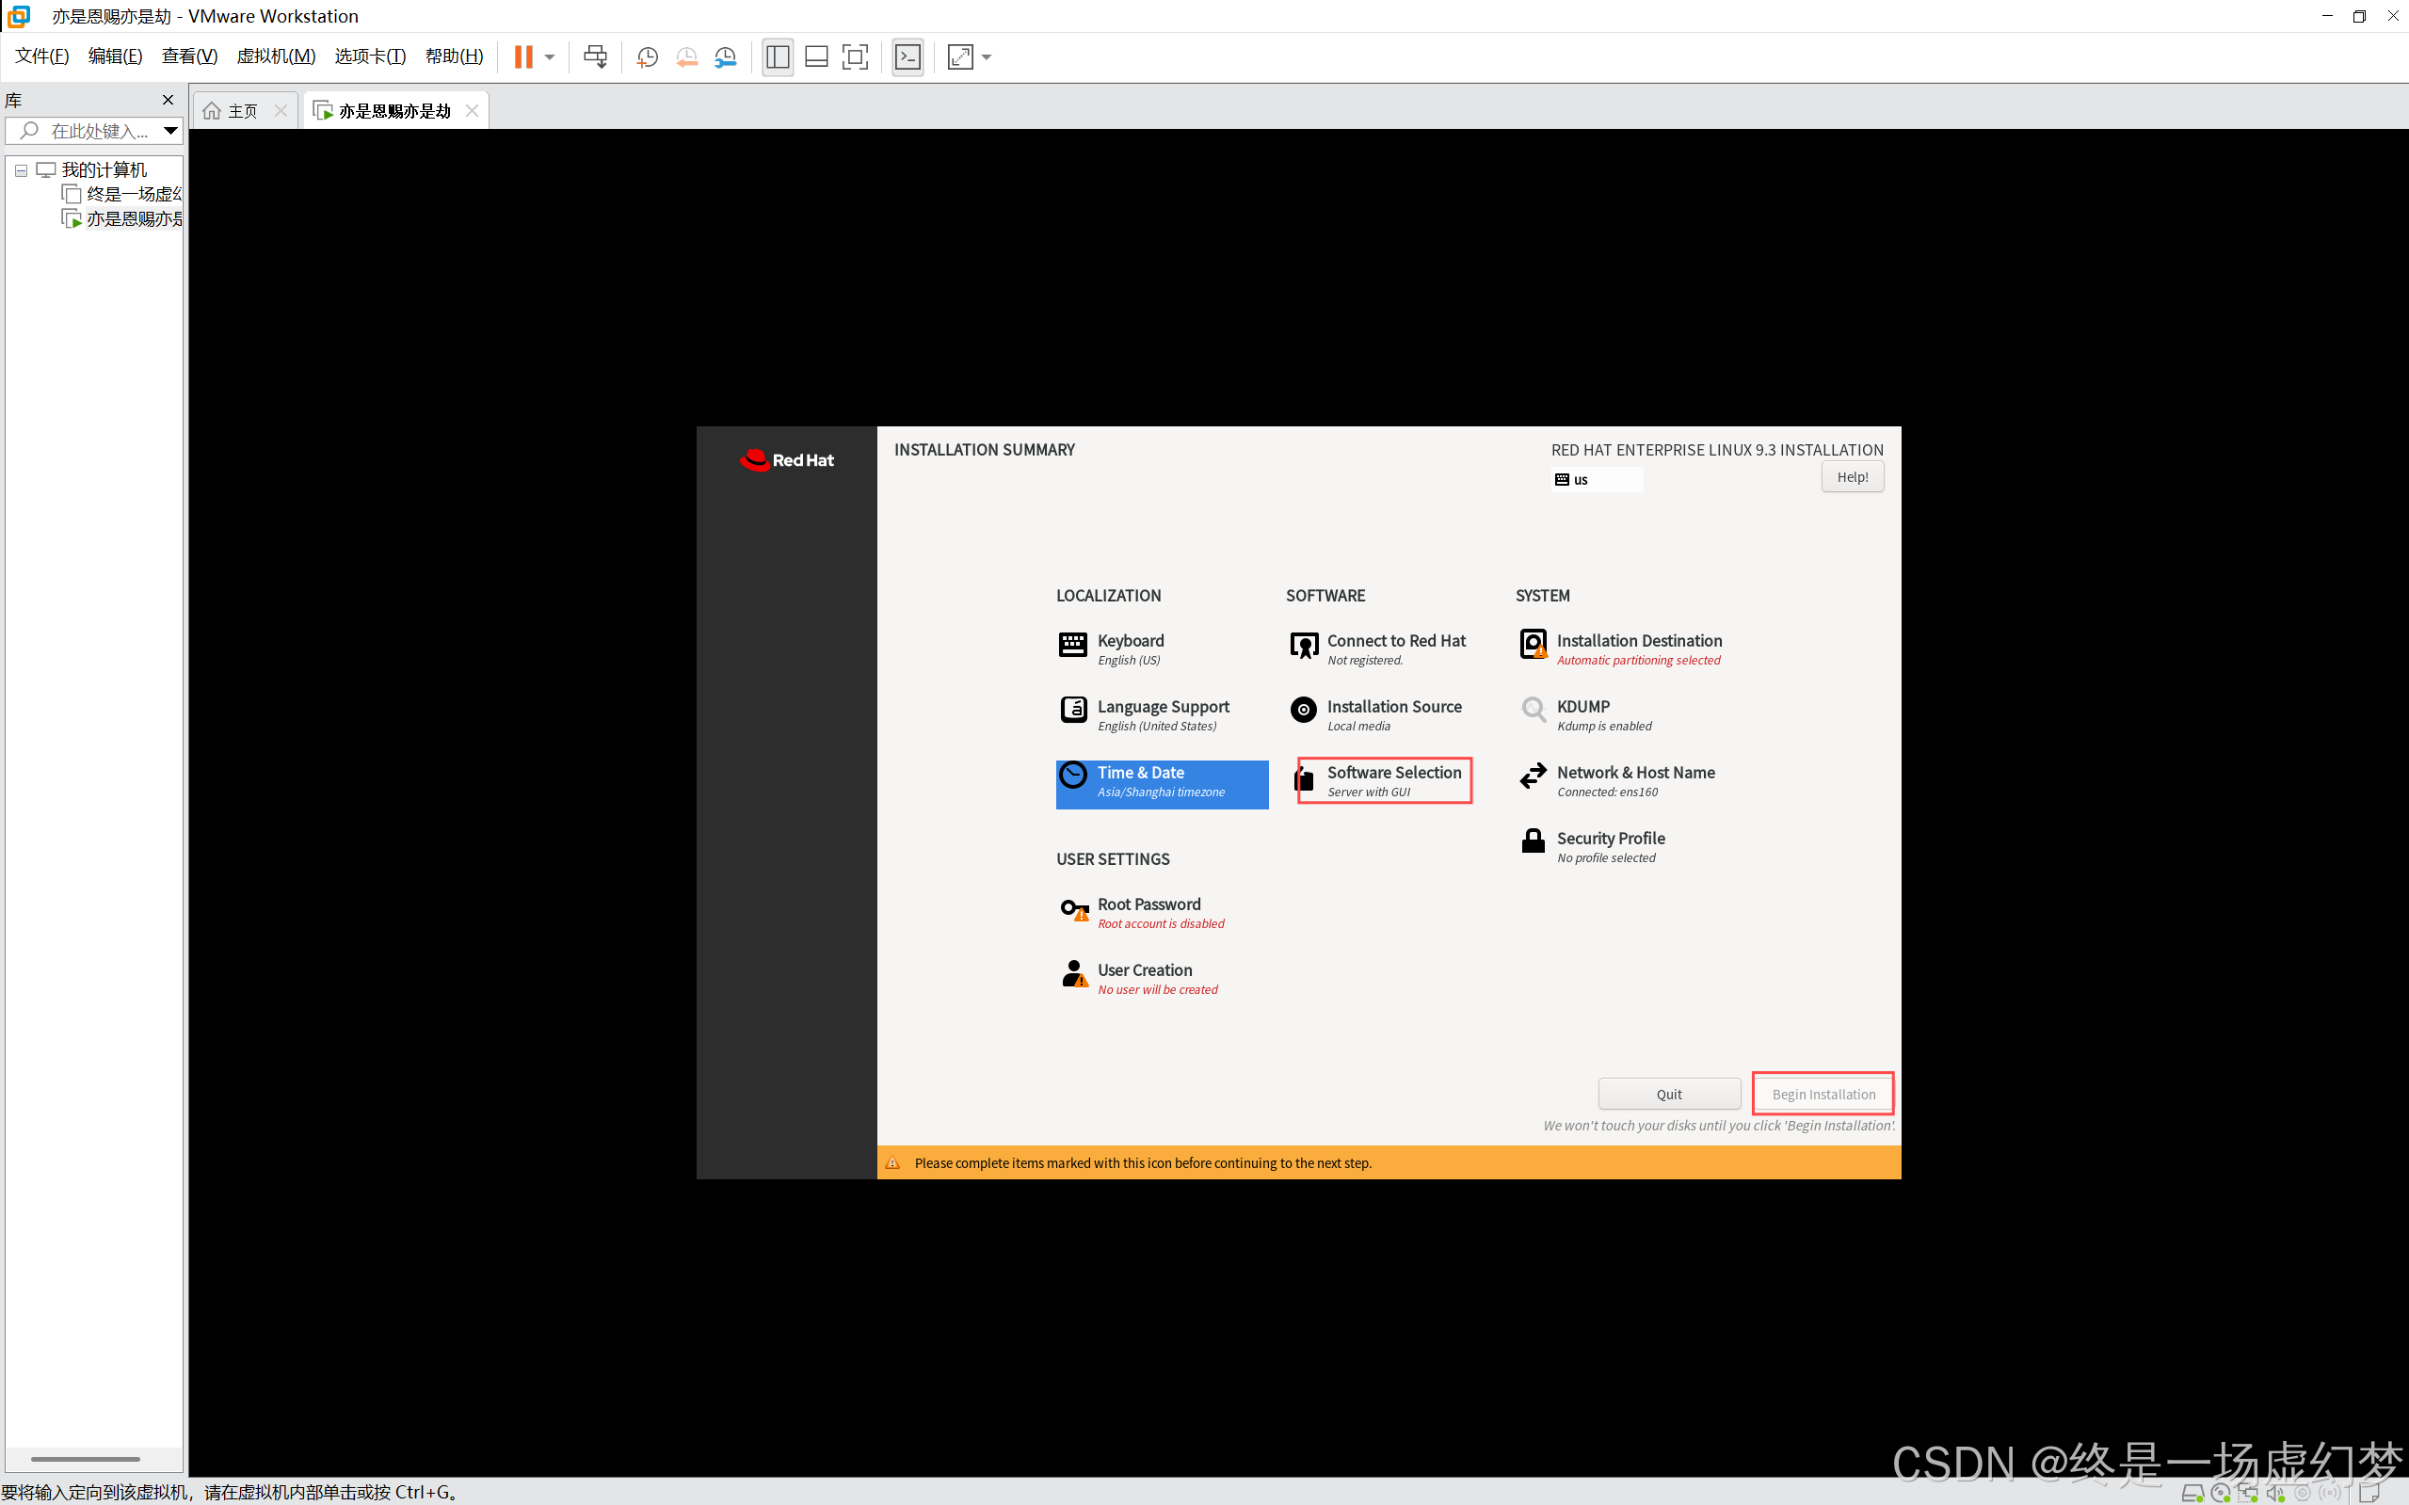Click the Begin Installation button

[1823, 1094]
